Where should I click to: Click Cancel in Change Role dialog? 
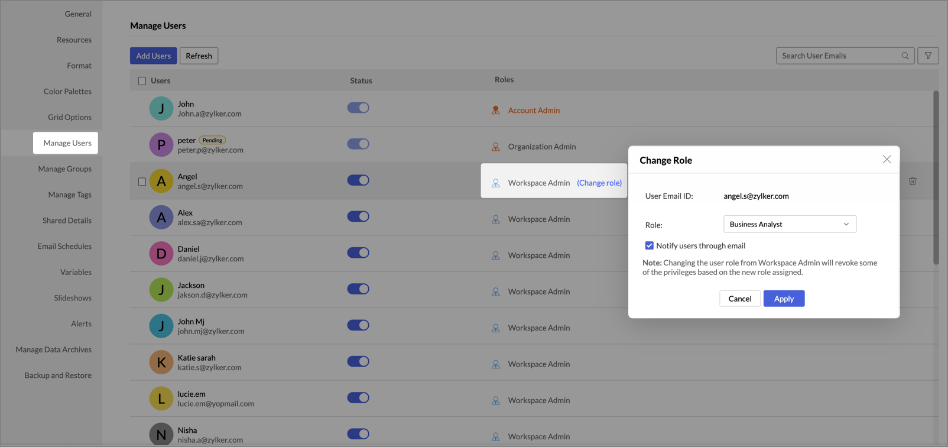(739, 299)
